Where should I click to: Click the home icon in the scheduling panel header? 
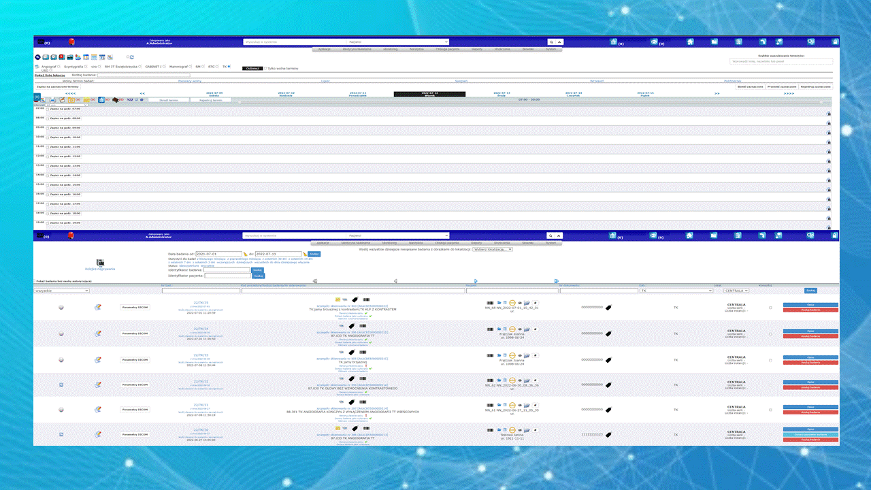coord(689,42)
